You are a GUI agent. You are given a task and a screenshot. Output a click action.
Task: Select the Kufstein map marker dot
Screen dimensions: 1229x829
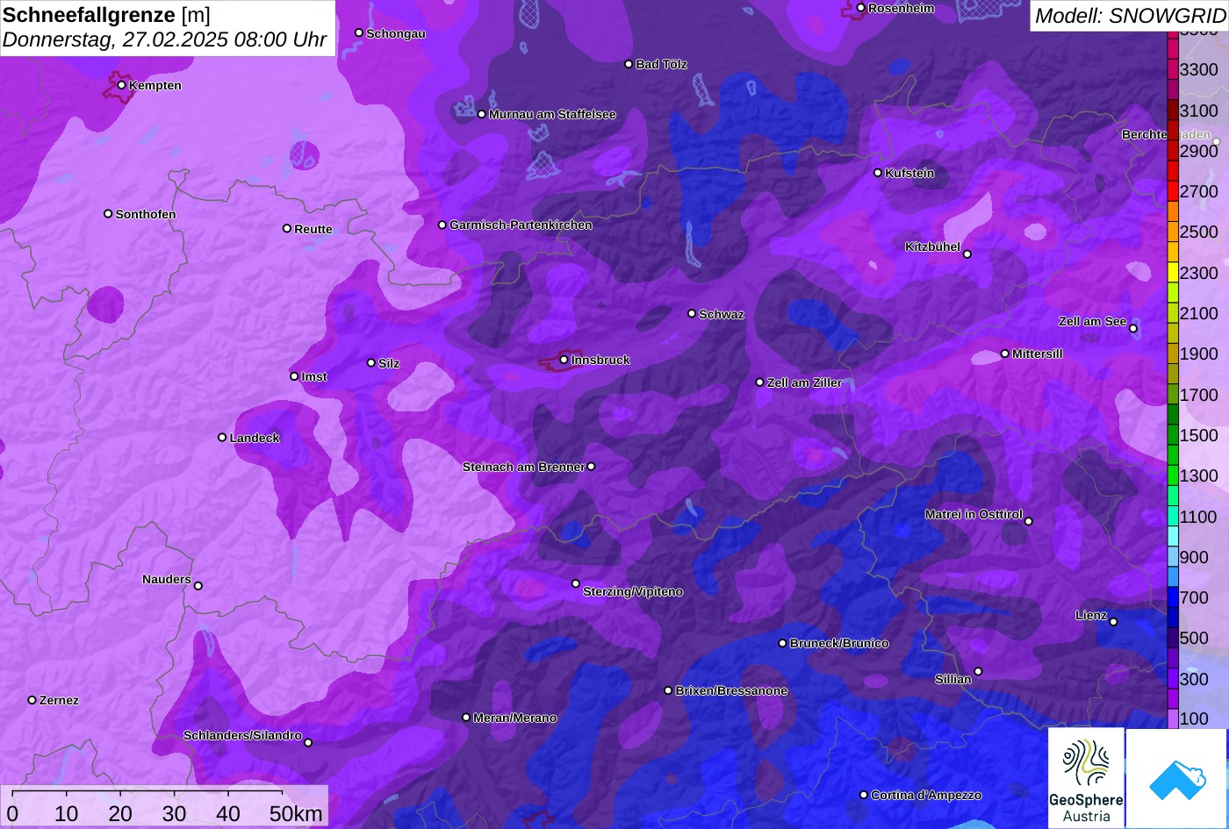tap(878, 173)
